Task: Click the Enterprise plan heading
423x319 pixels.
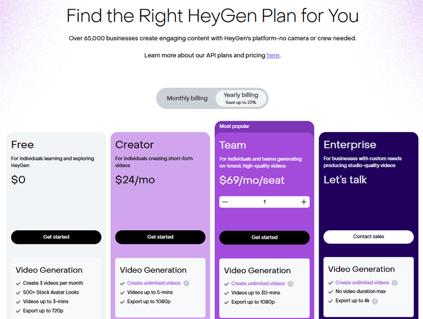Action: coord(350,145)
